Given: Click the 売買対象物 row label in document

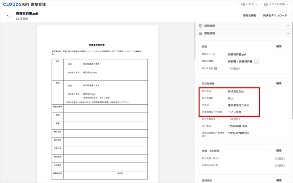Looking at the screenshot, I should point(58,107).
